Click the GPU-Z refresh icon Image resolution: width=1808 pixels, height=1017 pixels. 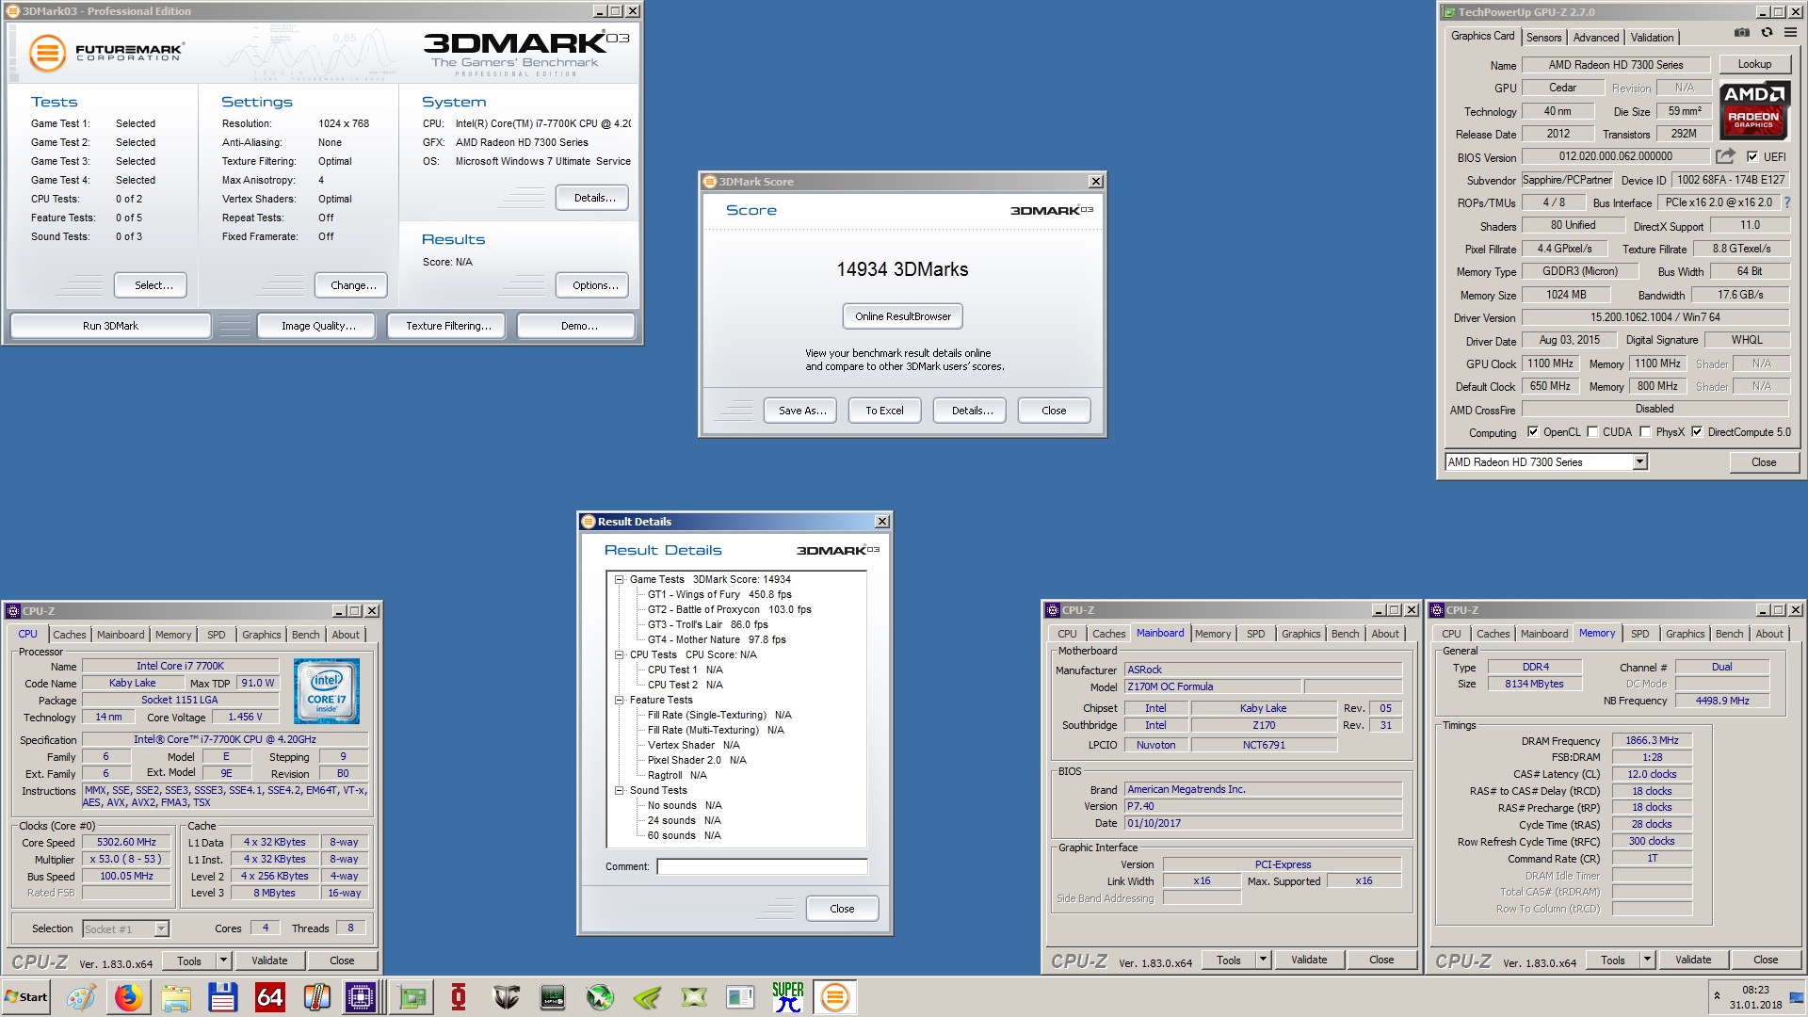click(1767, 32)
